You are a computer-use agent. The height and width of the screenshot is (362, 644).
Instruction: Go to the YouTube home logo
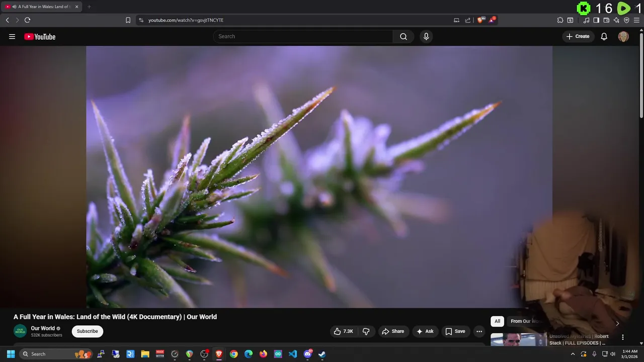coord(40,37)
